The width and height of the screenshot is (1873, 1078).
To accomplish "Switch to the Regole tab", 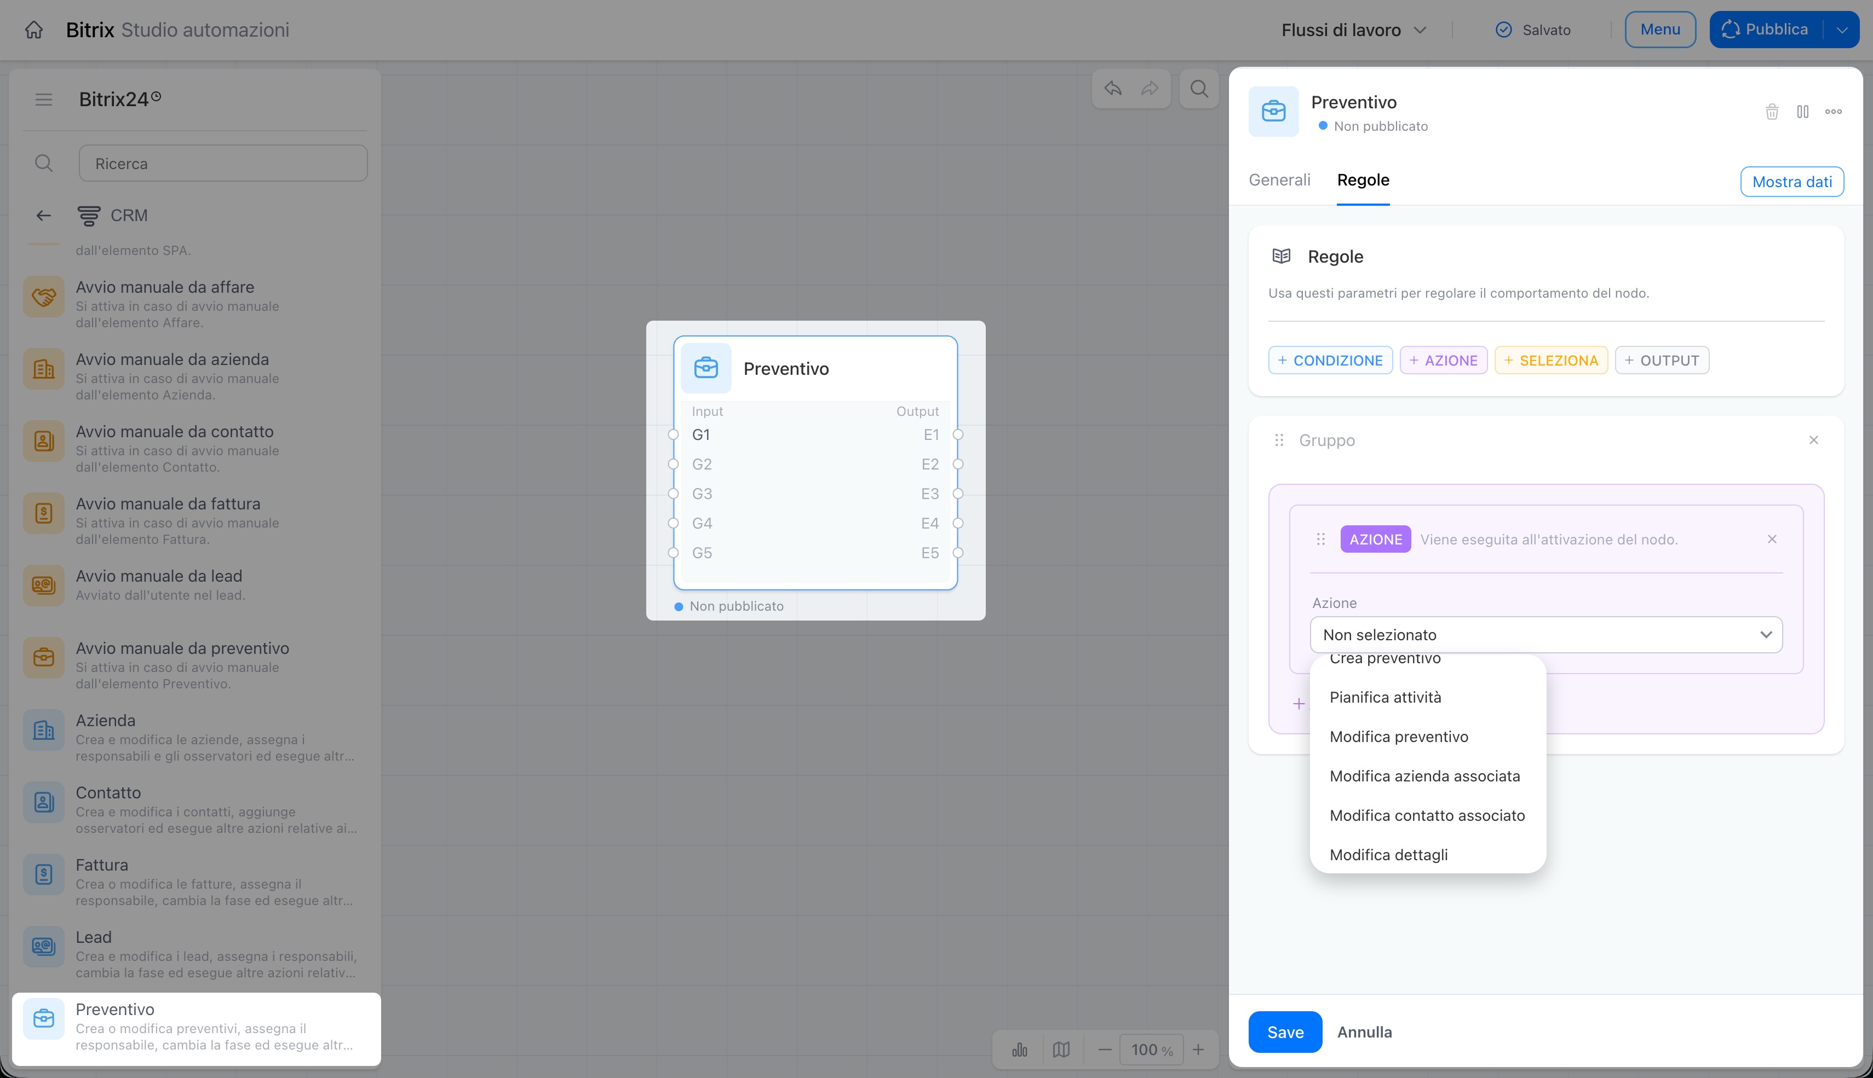I will point(1363,180).
